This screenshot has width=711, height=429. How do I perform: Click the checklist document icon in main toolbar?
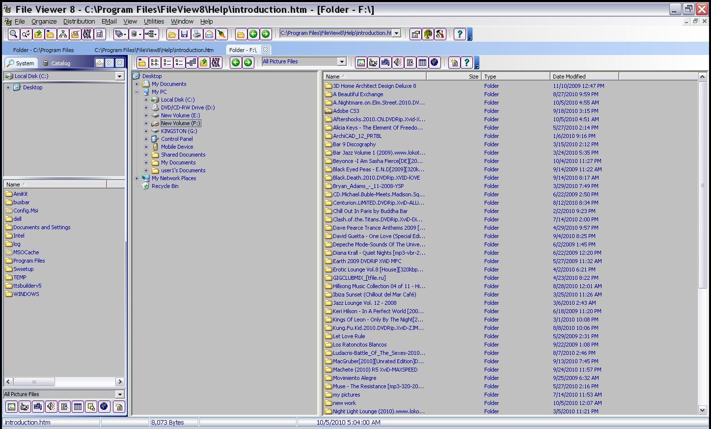point(100,34)
